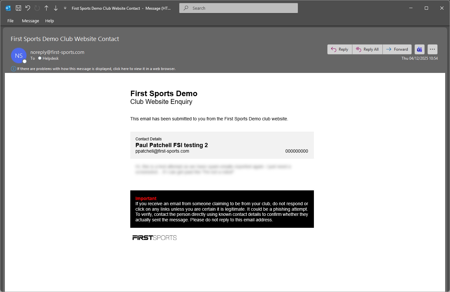This screenshot has width=450, height=292.
Task: Click the Contact Details label
Action: tap(149, 139)
